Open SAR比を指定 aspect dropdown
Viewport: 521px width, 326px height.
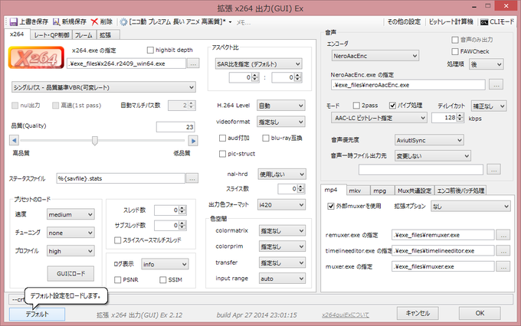coord(258,64)
